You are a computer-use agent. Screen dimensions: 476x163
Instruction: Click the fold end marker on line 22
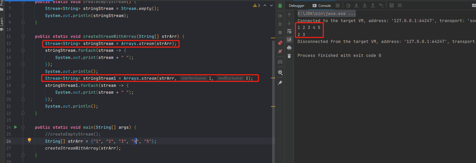(x=23, y=113)
